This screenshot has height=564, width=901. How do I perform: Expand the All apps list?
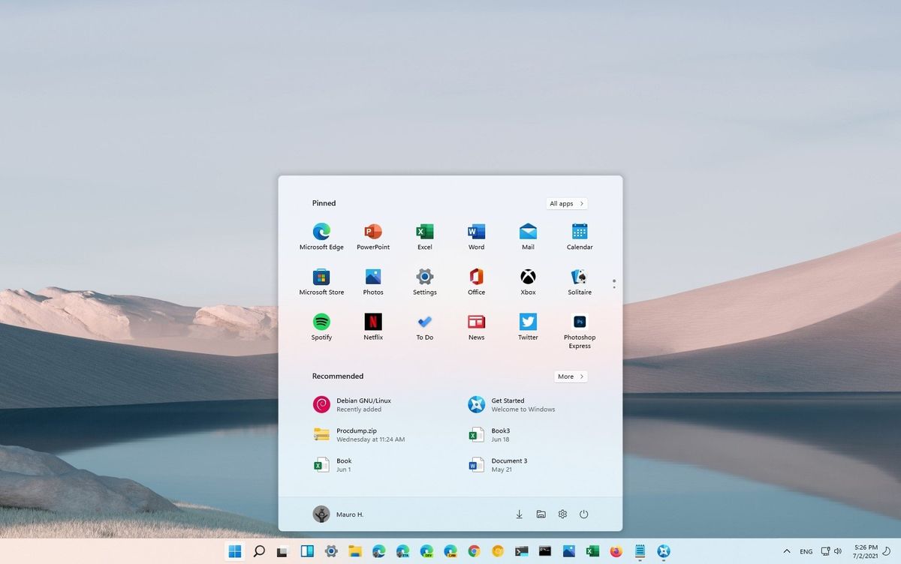[566, 203]
